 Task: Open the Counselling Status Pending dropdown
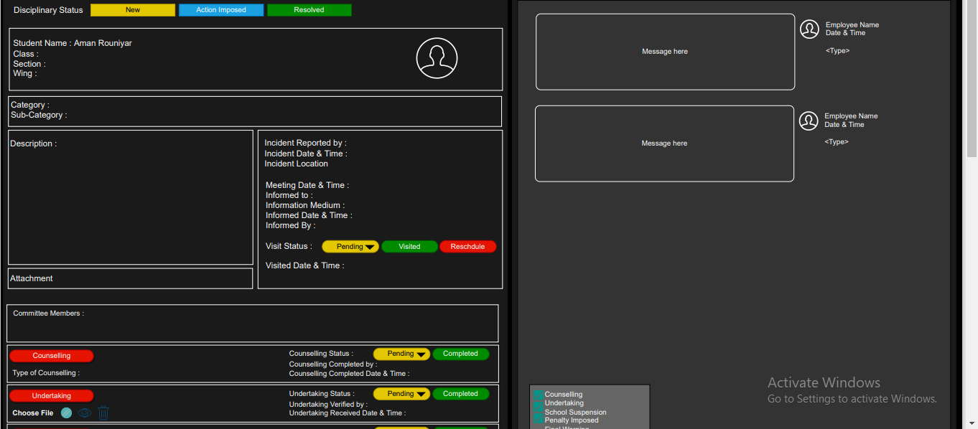click(x=401, y=354)
